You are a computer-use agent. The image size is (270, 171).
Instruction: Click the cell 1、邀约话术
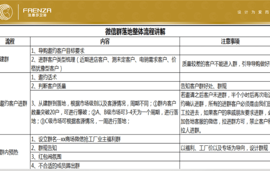tap(105, 77)
